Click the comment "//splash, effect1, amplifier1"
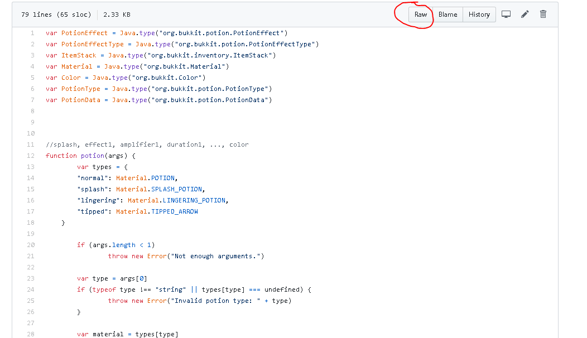587x338 pixels. pyautogui.click(x=104, y=144)
